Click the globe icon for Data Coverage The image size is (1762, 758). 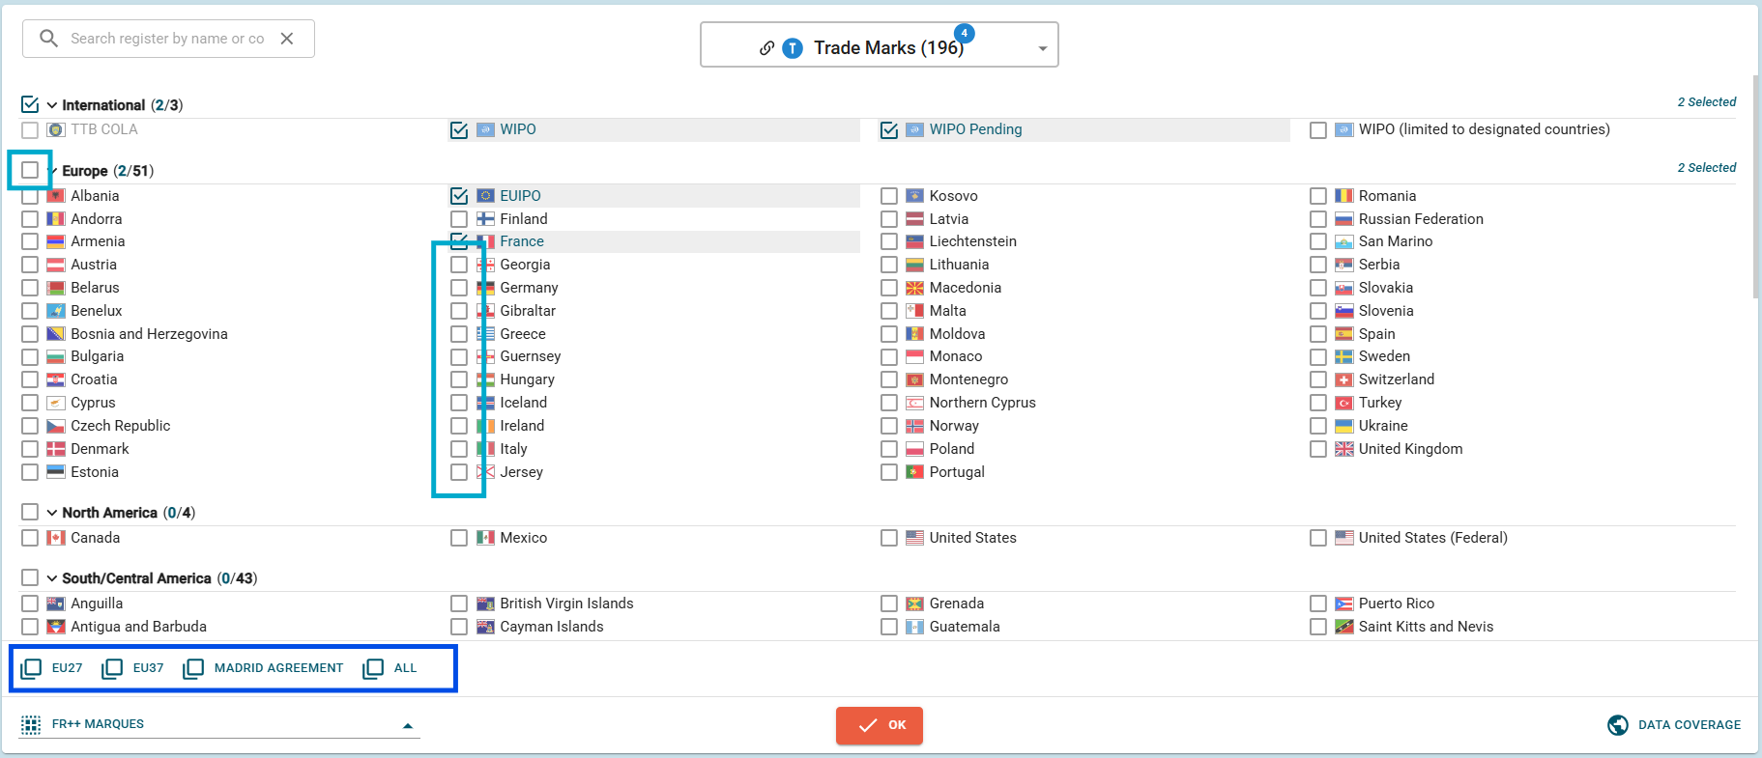click(1617, 725)
